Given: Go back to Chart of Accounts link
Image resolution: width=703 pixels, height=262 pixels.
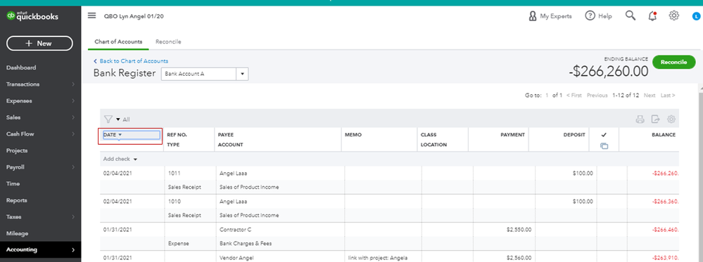Looking at the screenshot, I should (131, 61).
